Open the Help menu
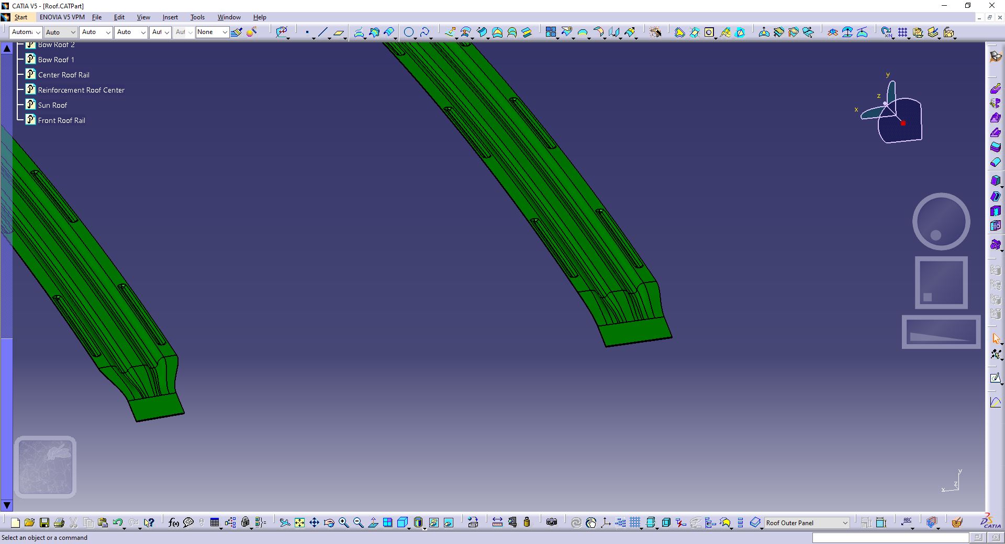 pos(260,17)
